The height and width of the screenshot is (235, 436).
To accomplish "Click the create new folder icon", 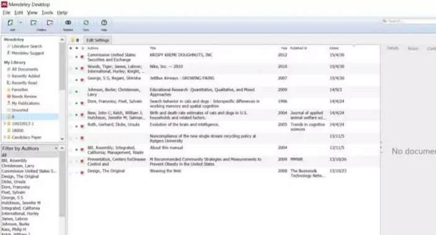I will 33,23.
